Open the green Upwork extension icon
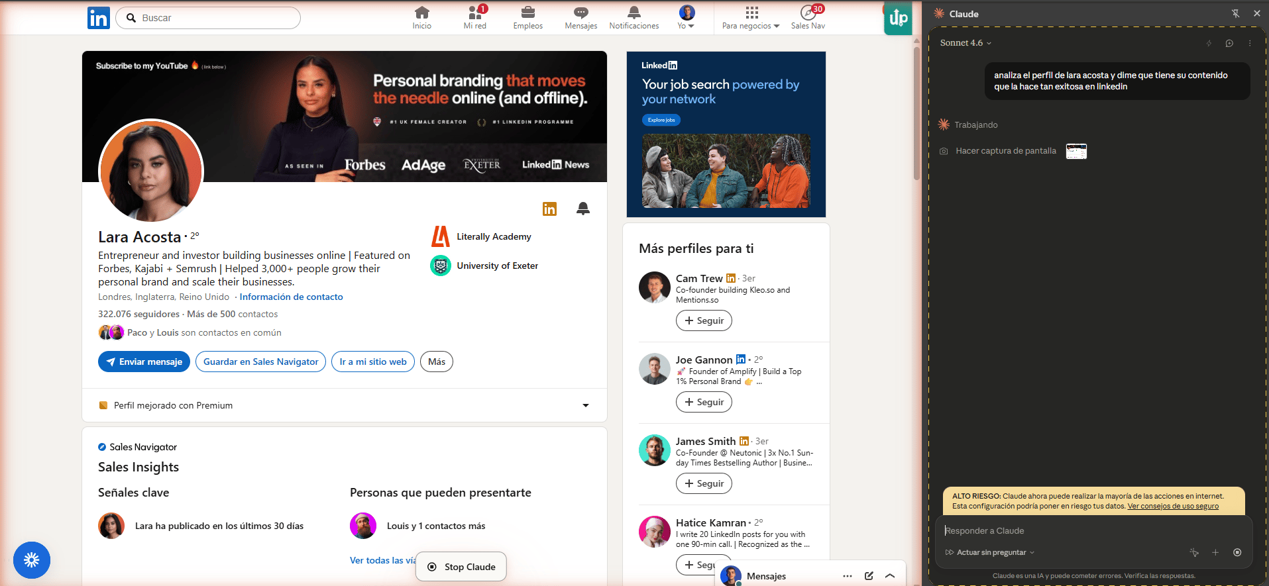The image size is (1269, 586). [x=899, y=18]
